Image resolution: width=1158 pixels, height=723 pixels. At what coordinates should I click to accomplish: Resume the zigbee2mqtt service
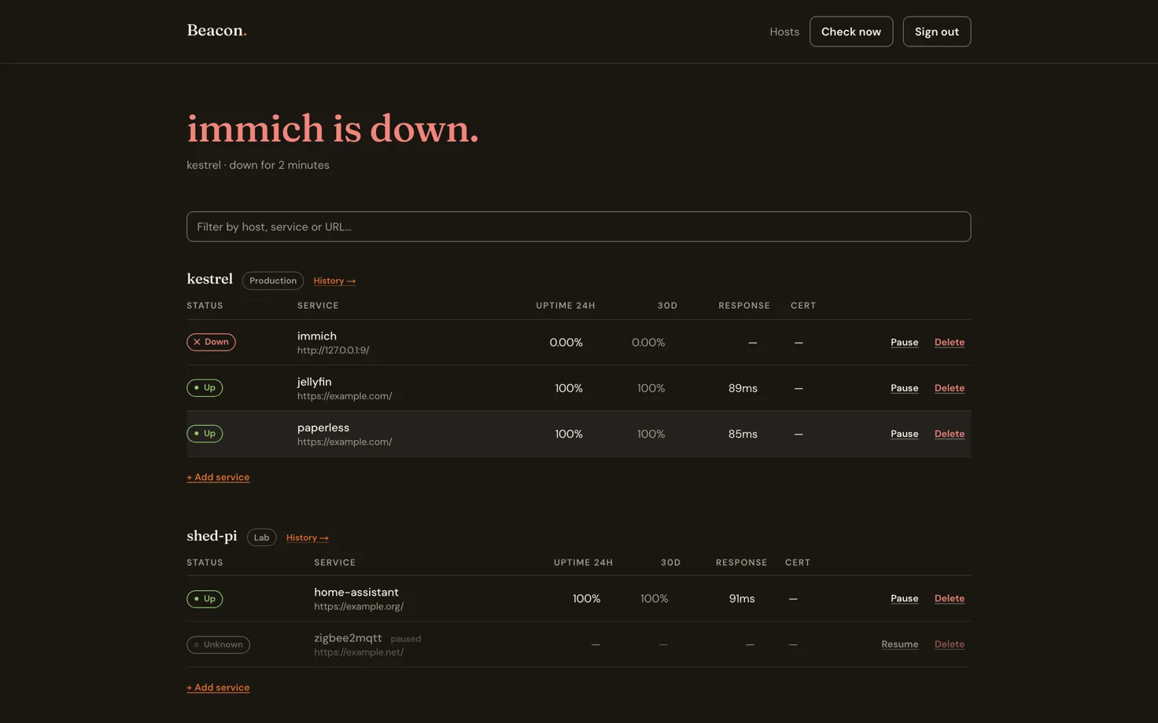click(x=899, y=644)
